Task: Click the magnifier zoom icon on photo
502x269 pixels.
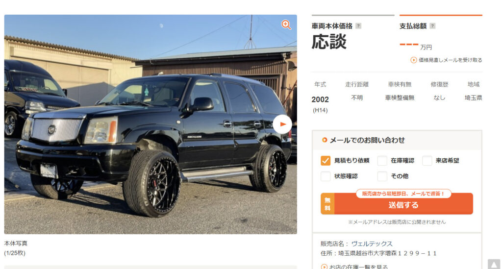Action: tap(286, 24)
